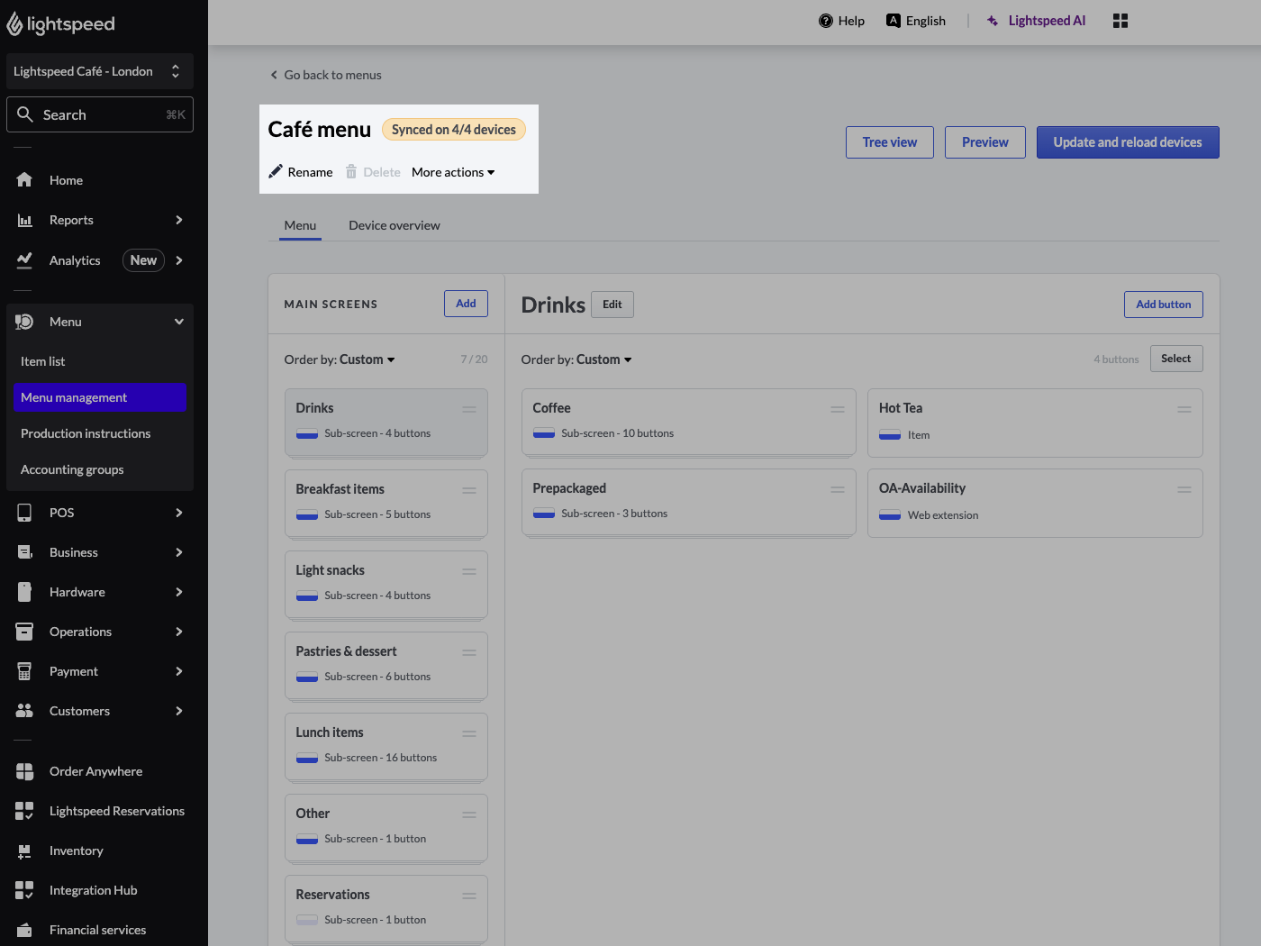Open Menu management in the sidebar
This screenshot has height=946, width=1261.
tap(100, 397)
